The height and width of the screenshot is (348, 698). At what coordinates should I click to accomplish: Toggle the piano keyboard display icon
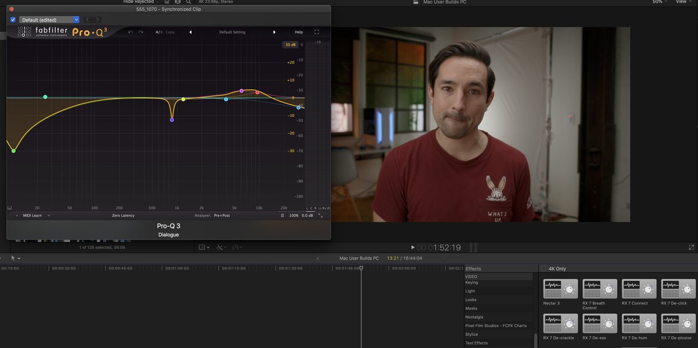(9, 208)
